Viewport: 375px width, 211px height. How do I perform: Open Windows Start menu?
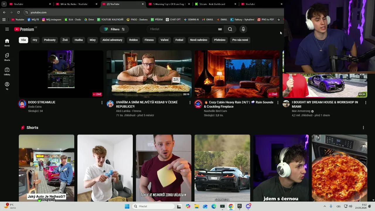[127, 206]
